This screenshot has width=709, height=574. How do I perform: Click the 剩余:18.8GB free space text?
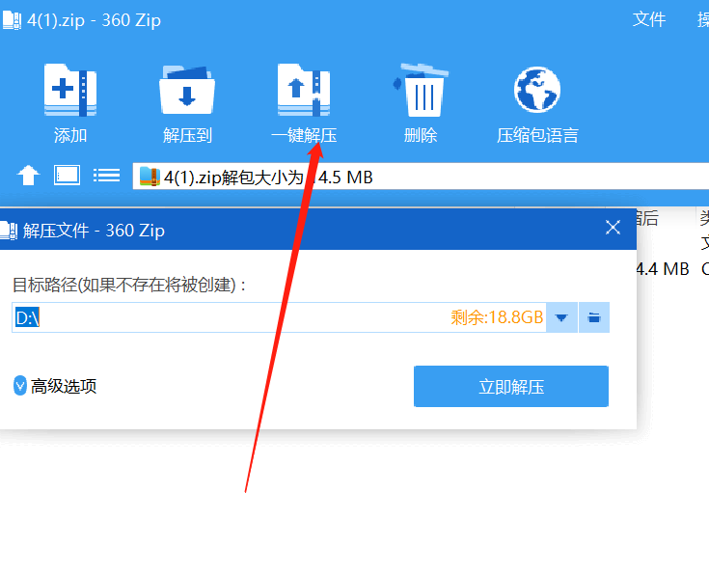[x=497, y=317]
